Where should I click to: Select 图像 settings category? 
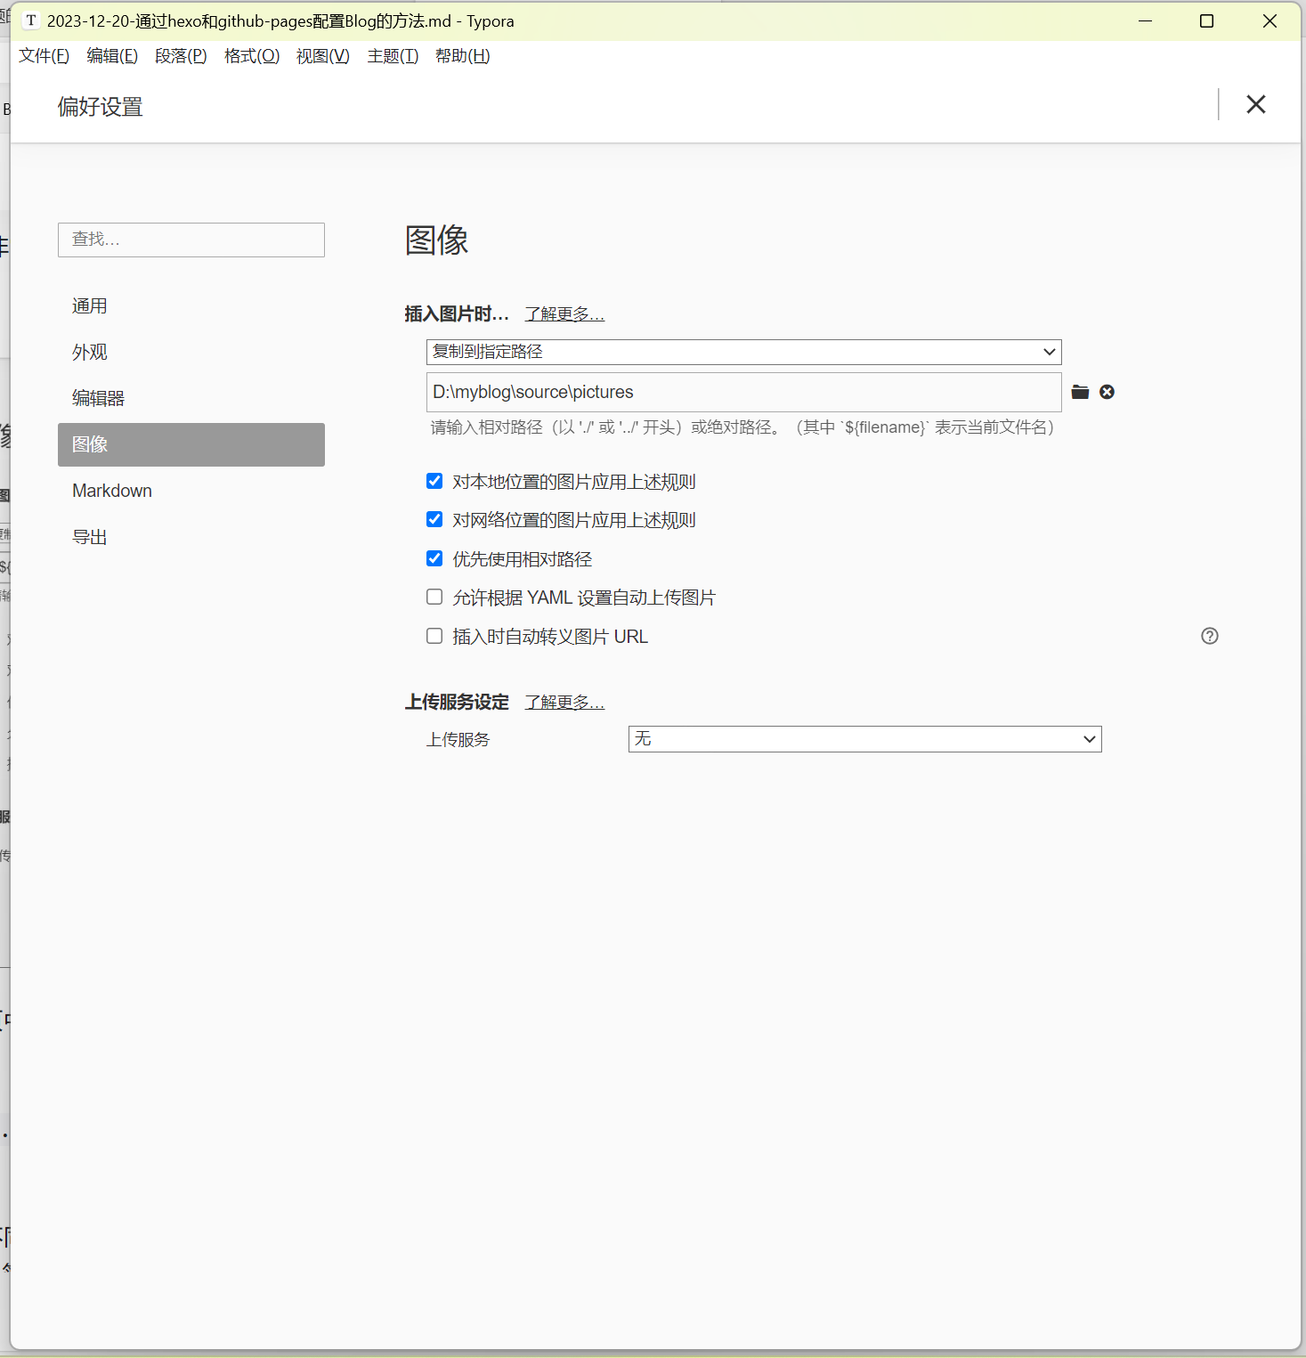coord(191,444)
